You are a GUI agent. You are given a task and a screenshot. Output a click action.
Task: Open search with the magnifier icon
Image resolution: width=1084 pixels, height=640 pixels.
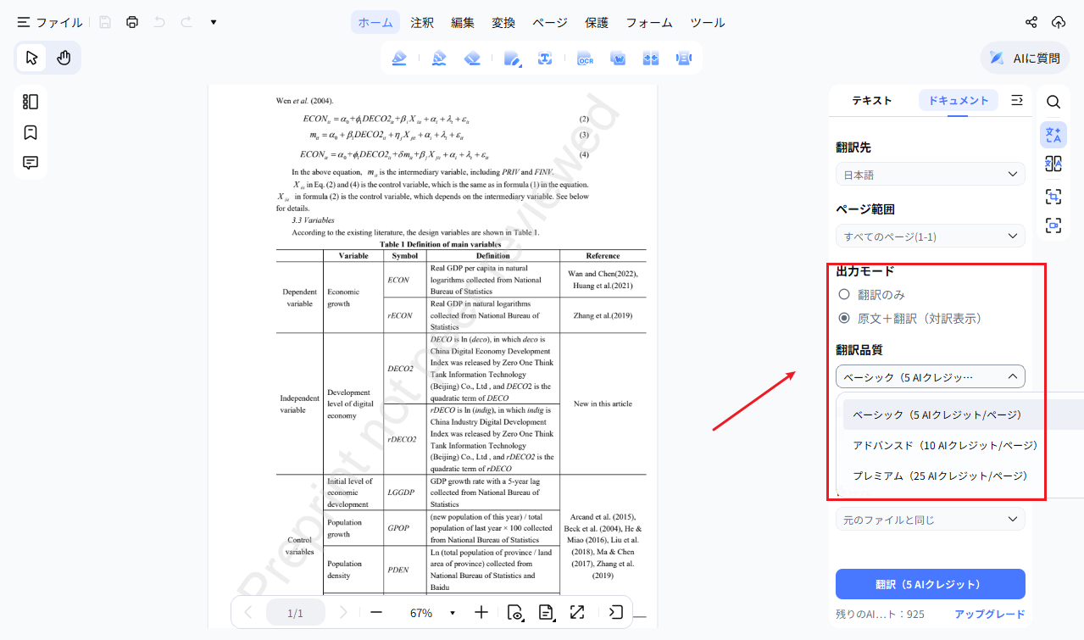point(1053,102)
